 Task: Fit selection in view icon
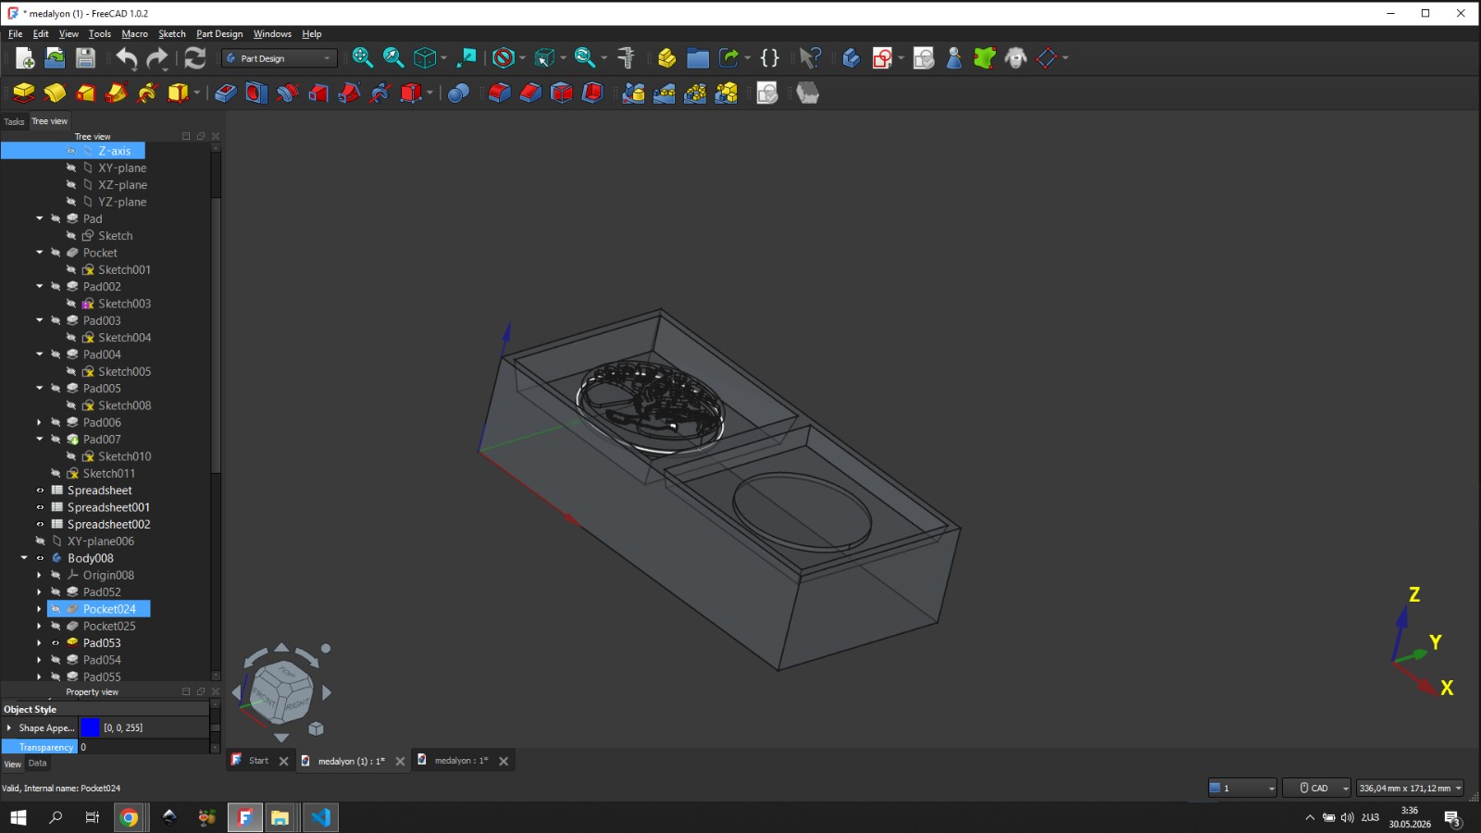(393, 58)
